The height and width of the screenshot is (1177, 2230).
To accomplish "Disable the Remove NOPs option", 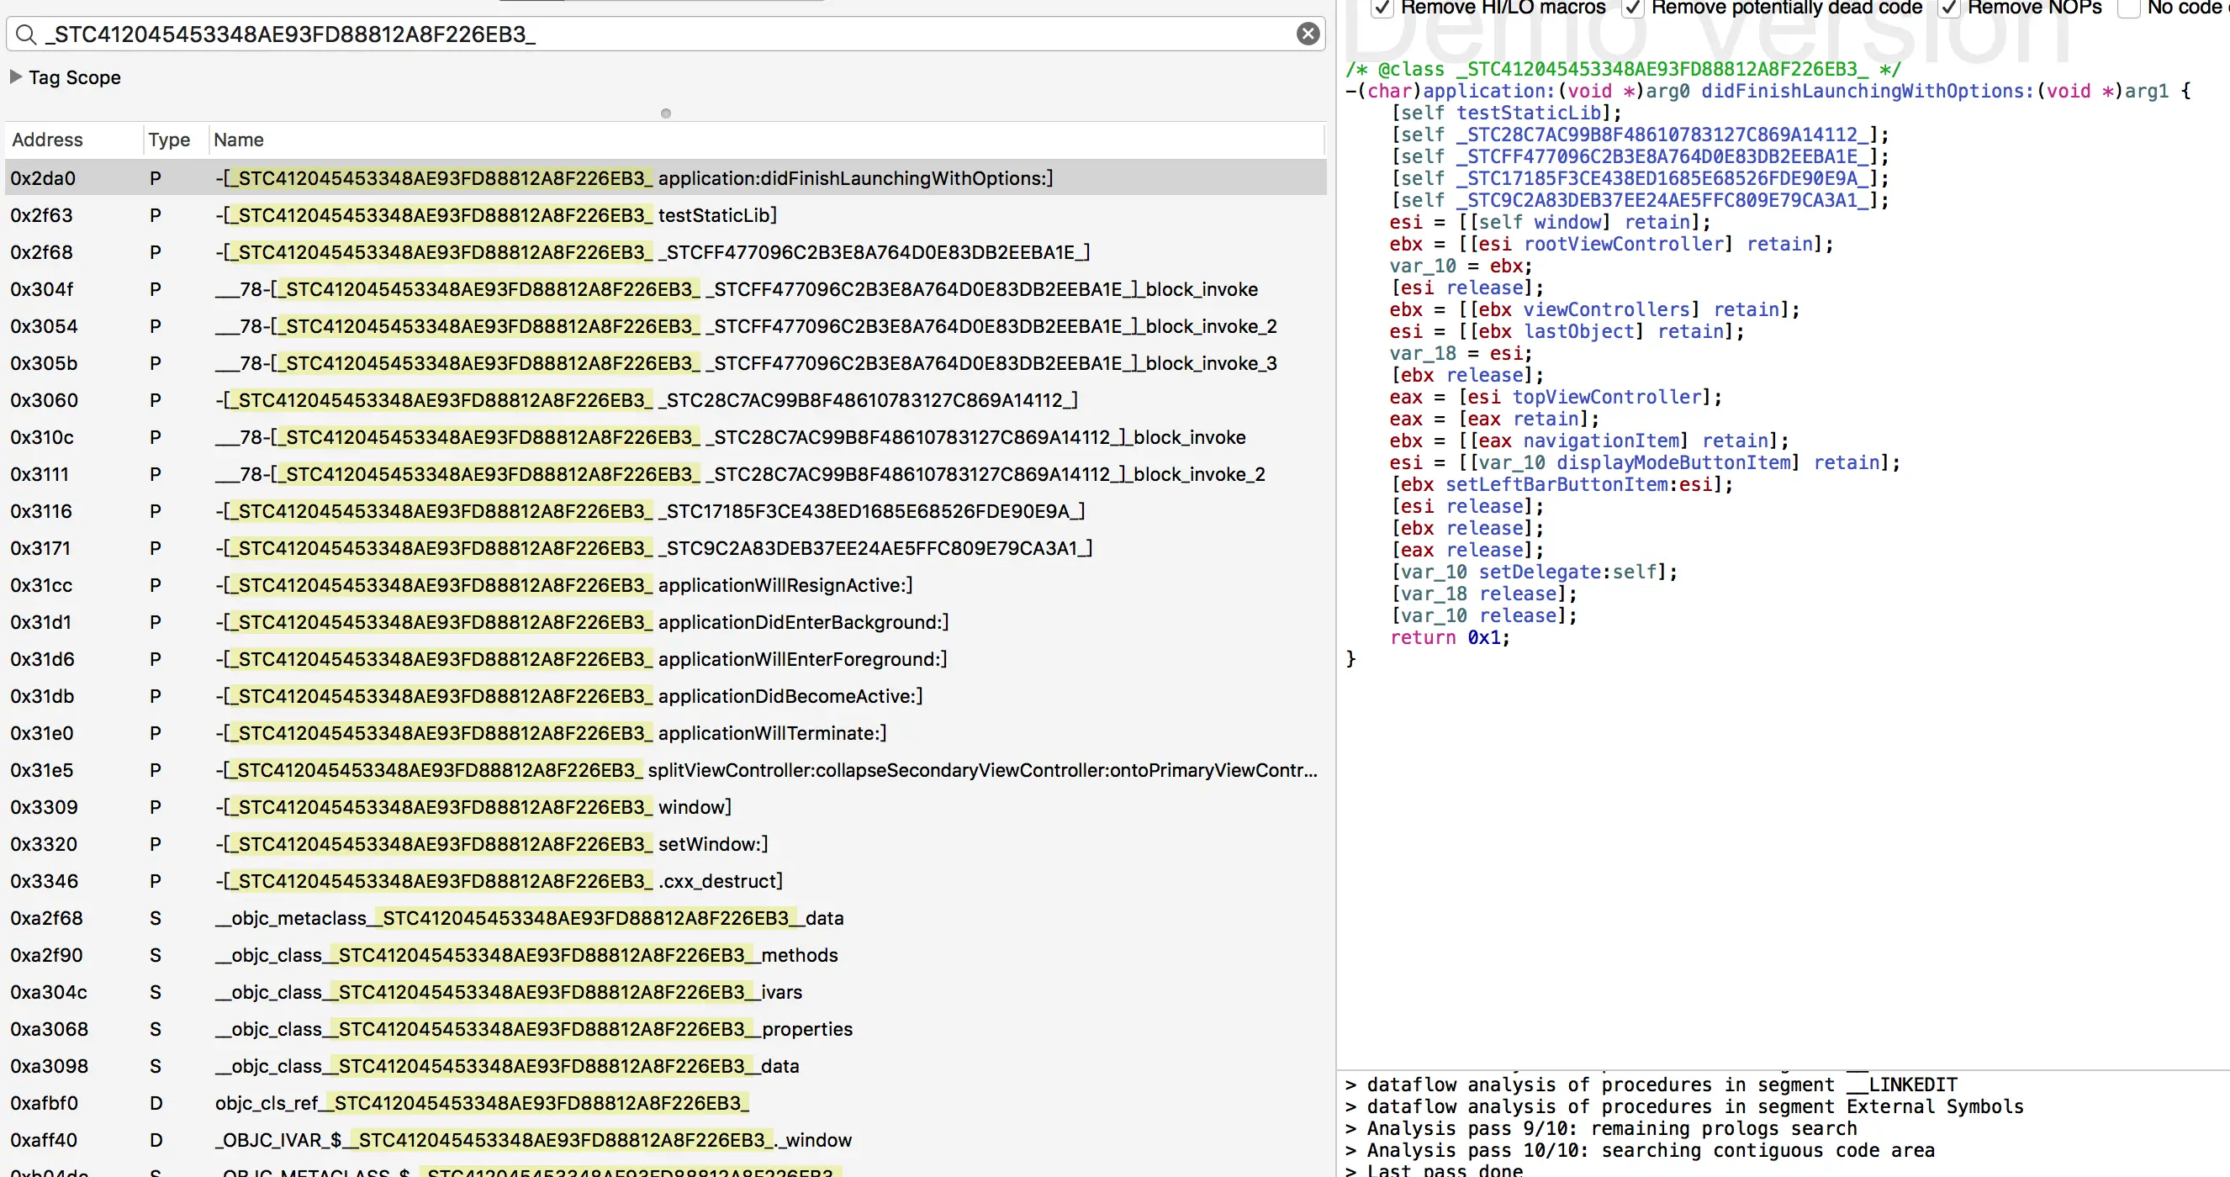I will point(1948,8).
